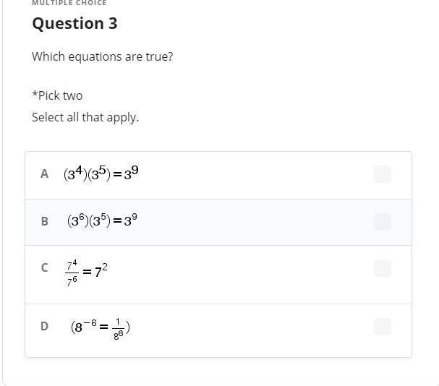This screenshot has width=439, height=386.
Task: Check the checkbox for answer B
Action: pyautogui.click(x=383, y=222)
